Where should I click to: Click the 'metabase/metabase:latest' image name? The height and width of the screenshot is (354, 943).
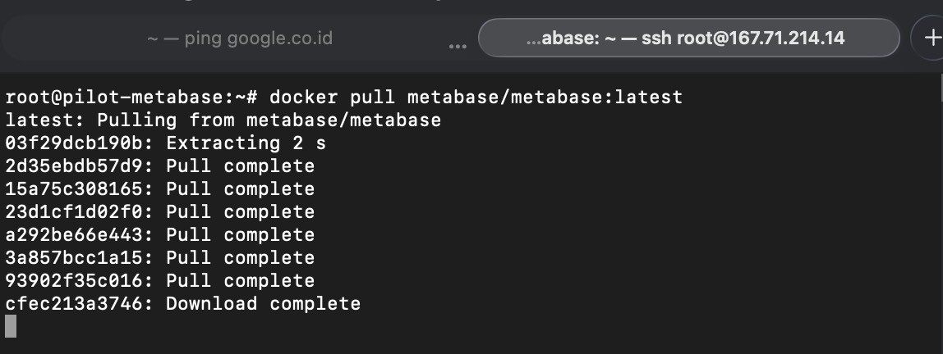(545, 98)
